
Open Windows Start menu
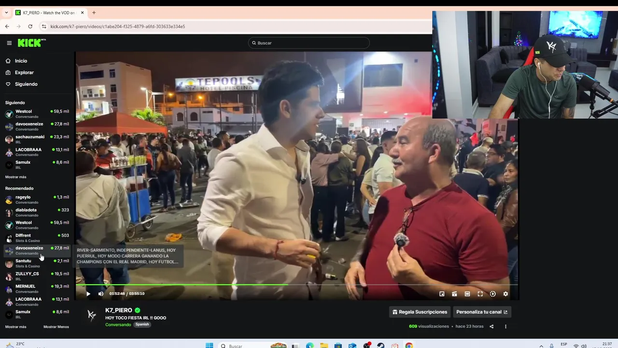click(209, 346)
